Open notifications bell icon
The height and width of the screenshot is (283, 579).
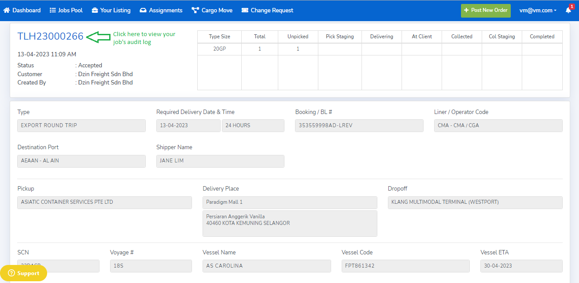coord(568,10)
